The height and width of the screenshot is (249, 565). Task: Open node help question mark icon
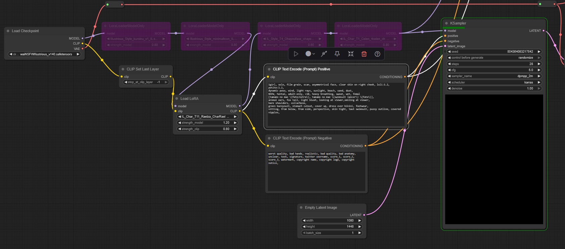(377, 54)
